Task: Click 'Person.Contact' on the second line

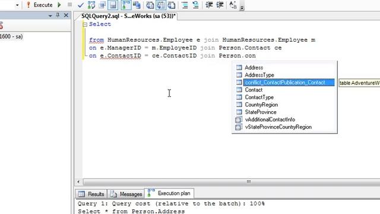Action: (245, 48)
